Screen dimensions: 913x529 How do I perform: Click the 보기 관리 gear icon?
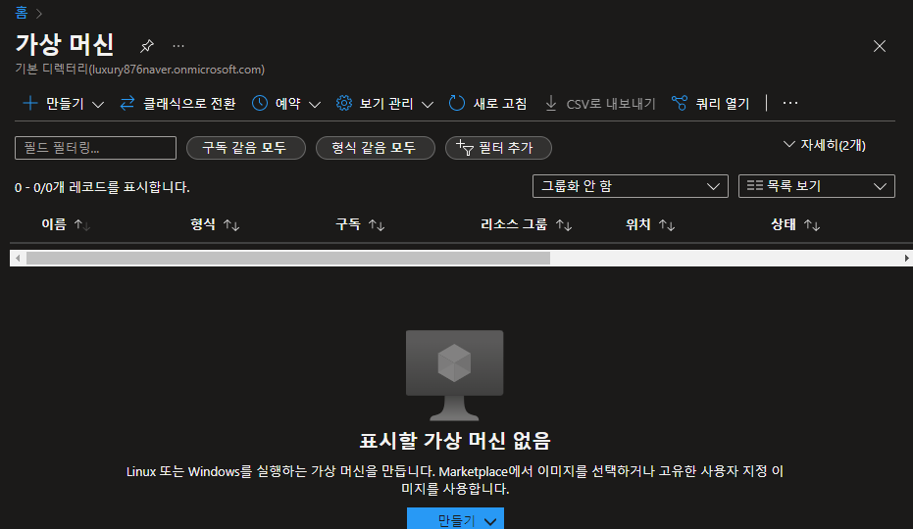[x=344, y=103]
